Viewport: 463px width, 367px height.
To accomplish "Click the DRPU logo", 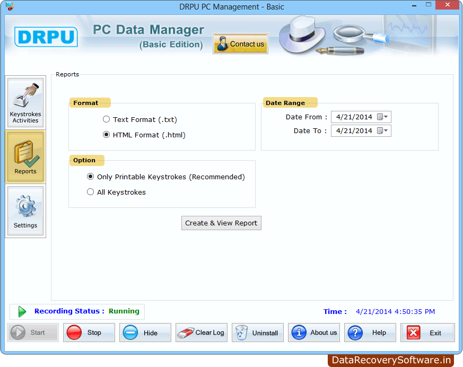I will [46, 37].
